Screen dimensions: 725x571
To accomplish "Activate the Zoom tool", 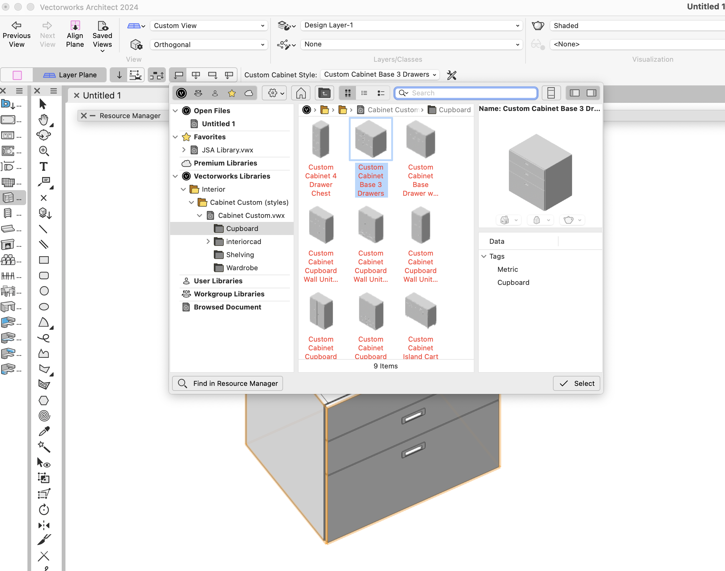I will (x=43, y=151).
